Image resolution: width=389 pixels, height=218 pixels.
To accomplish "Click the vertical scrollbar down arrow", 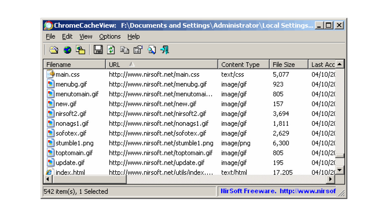I will [339, 170].
